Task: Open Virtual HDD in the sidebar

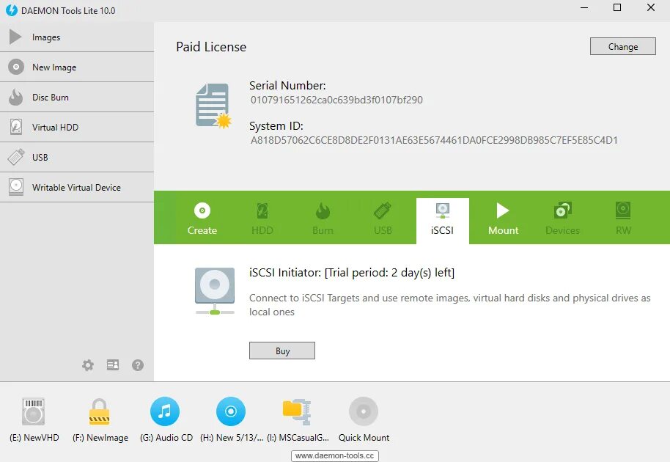Action: [77, 128]
